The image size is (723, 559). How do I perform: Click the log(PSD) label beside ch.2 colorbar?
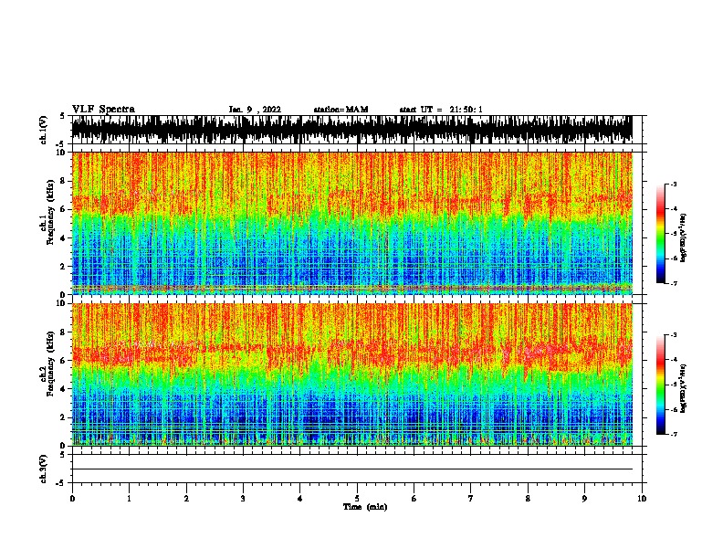(x=684, y=388)
